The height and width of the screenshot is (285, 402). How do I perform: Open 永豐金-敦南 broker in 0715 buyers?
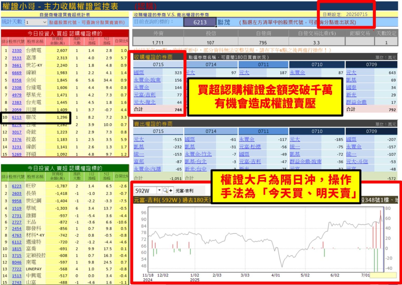coord(147,80)
